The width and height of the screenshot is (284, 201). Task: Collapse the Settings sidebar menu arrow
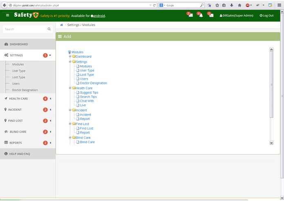[x=50, y=55]
